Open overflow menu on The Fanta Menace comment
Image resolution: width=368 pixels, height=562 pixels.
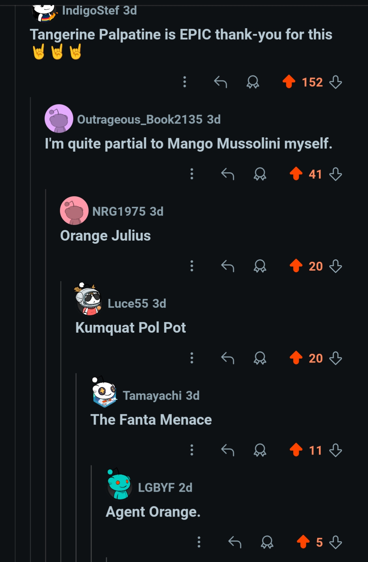192,450
